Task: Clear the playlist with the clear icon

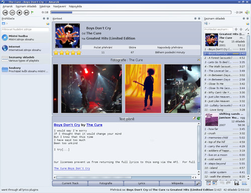Action: (x=208, y=183)
